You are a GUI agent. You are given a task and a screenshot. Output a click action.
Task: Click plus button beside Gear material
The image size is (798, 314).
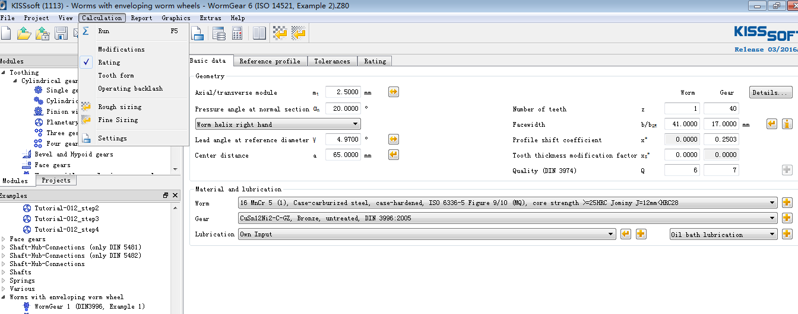[x=787, y=218]
